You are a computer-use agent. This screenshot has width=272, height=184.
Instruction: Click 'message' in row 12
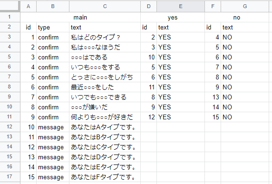pyautogui.click(x=53, y=127)
